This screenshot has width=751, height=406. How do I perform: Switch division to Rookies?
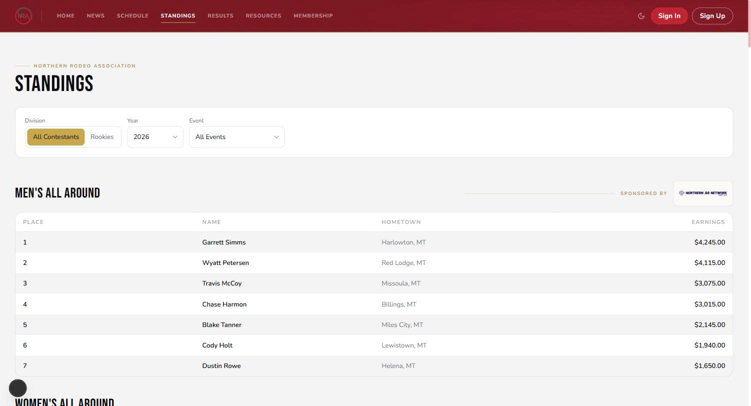[x=102, y=137]
